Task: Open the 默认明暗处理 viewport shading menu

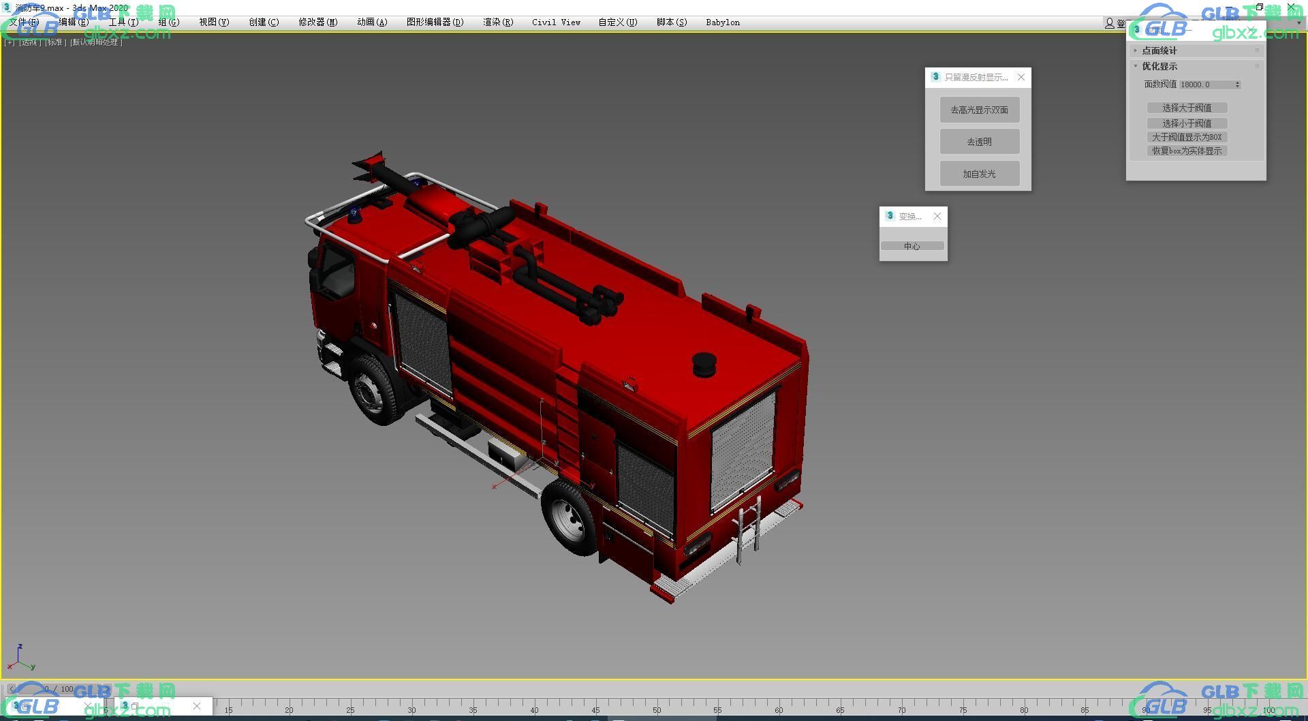Action: (x=96, y=42)
